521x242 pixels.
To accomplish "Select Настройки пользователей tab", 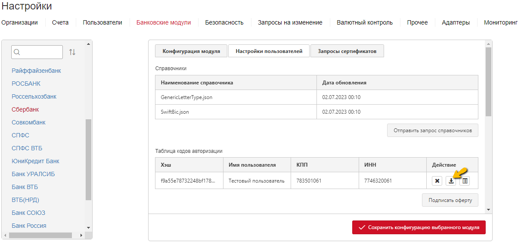I will click(269, 51).
